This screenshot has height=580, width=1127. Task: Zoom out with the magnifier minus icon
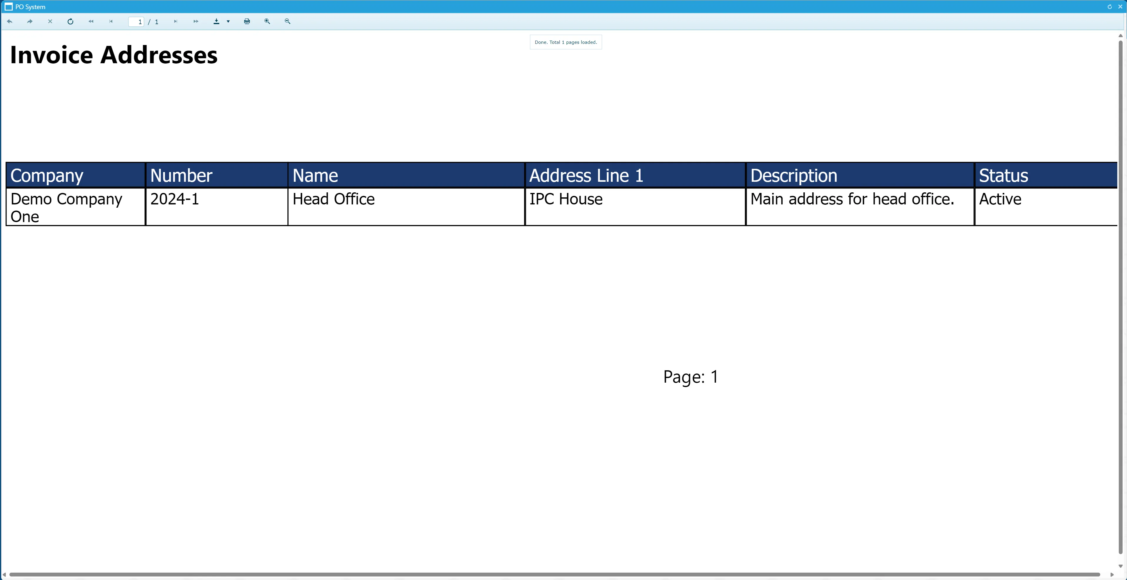coord(287,21)
